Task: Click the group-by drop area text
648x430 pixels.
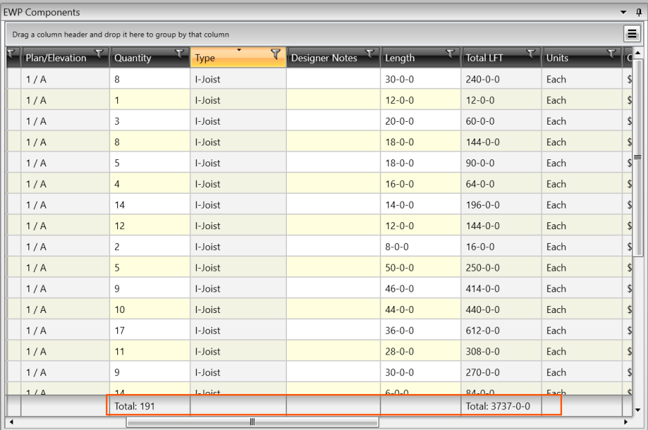Action: coord(121,35)
